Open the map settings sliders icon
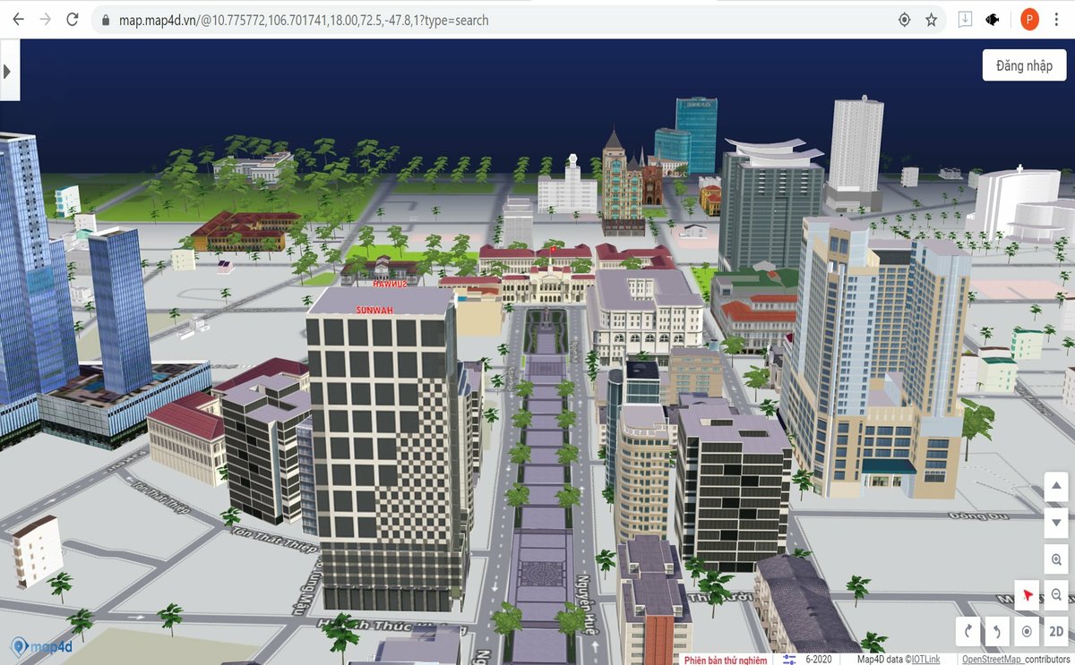The width and height of the screenshot is (1075, 665). (789, 660)
